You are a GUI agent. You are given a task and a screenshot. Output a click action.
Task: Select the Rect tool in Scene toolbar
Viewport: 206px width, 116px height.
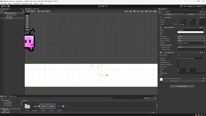click(x=27, y=25)
